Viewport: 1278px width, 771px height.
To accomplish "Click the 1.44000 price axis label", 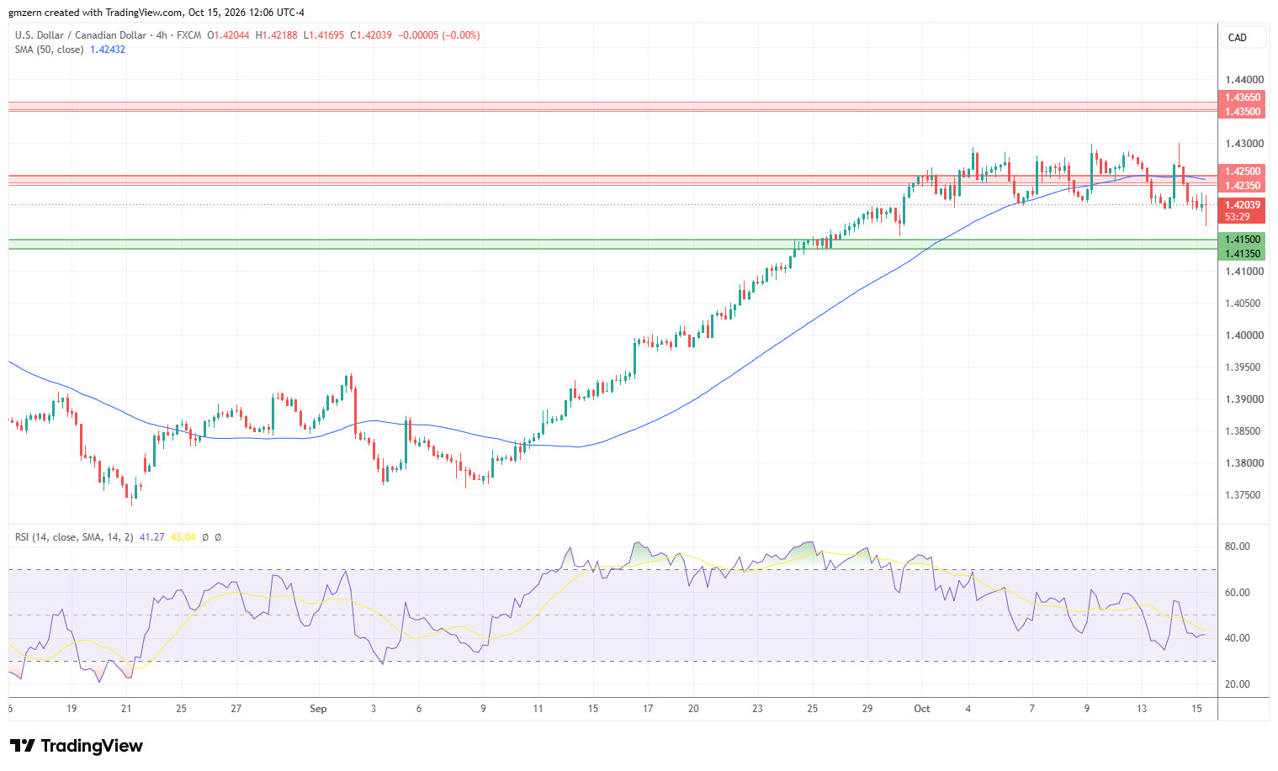I will 1244,80.
